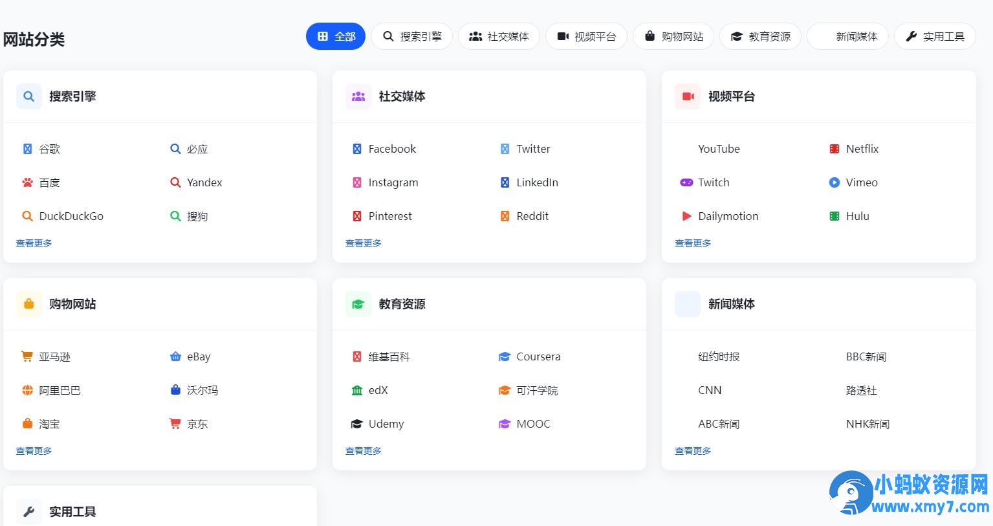993x526 pixels.
Task: Open 查看更多 under the 搜索引擎 card
Action: (34, 243)
